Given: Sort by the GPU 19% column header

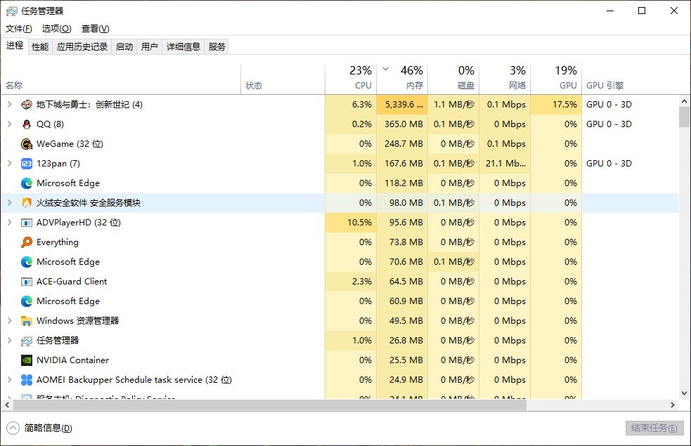Looking at the screenshot, I should [x=556, y=79].
